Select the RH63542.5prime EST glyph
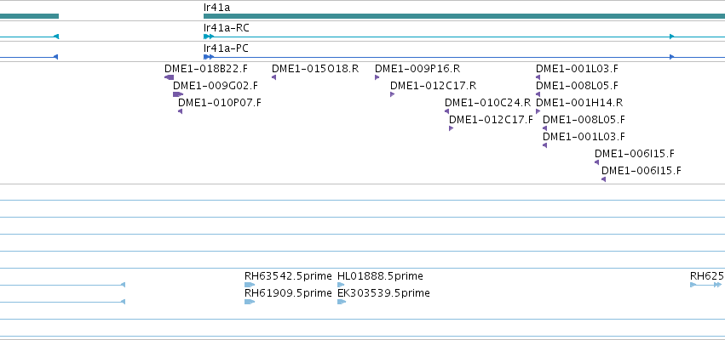The width and height of the screenshot is (725, 340). coord(250,285)
